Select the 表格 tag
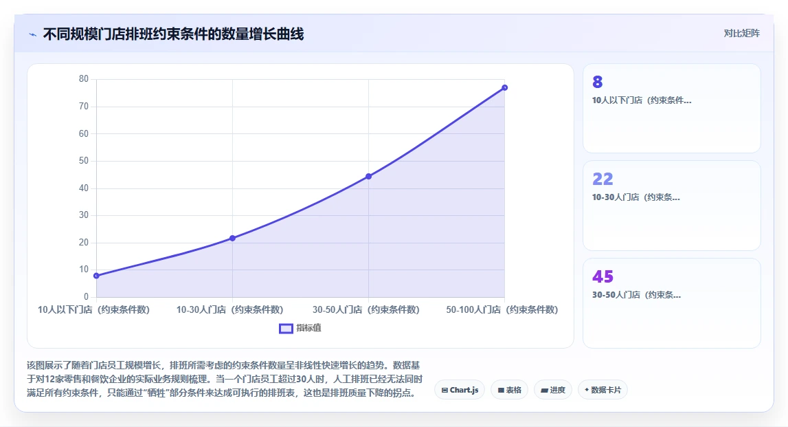This screenshot has height=427, width=788. pyautogui.click(x=509, y=390)
